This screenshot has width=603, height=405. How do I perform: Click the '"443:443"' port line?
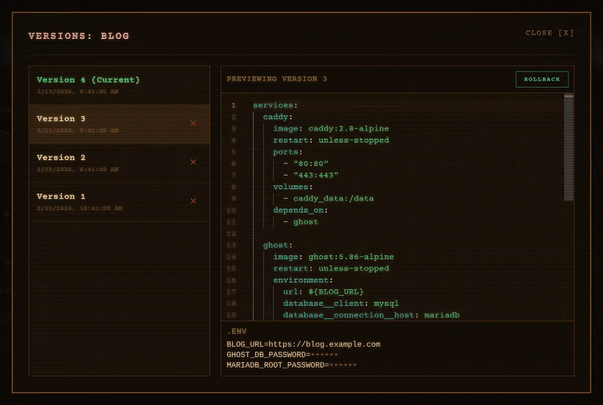coord(311,175)
